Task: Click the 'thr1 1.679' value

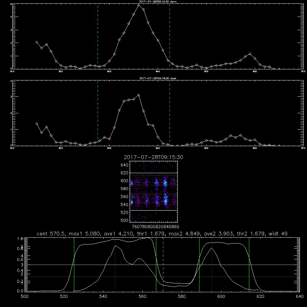Action: pyautogui.click(x=150, y=234)
